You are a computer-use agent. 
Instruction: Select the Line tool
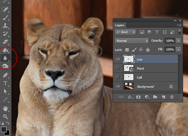coord(5,100)
